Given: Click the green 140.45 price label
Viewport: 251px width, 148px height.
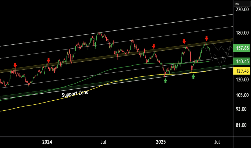Looking at the screenshot, I should tap(242, 61).
